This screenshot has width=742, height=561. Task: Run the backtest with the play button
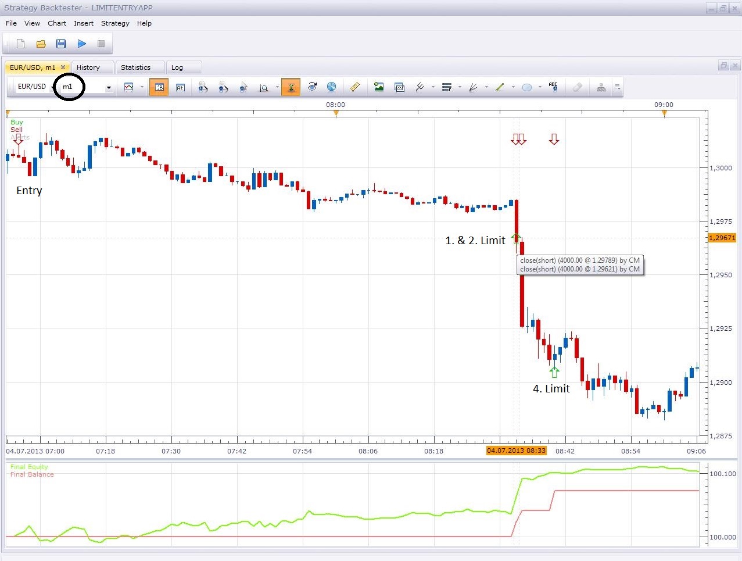coord(81,44)
